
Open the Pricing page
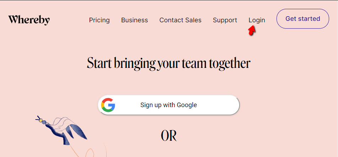pos(99,20)
